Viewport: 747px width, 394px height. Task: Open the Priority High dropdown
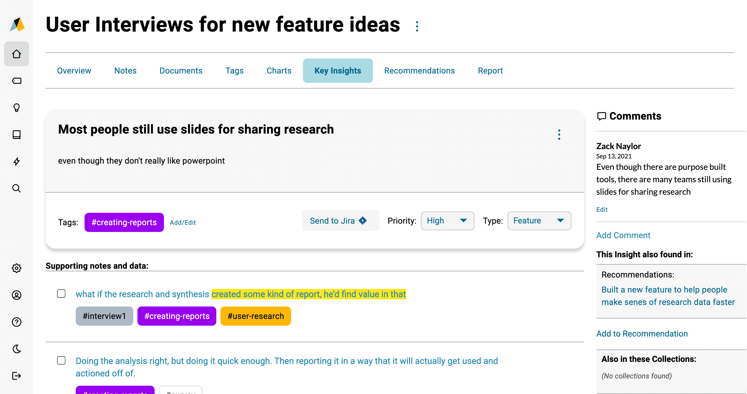(x=447, y=221)
